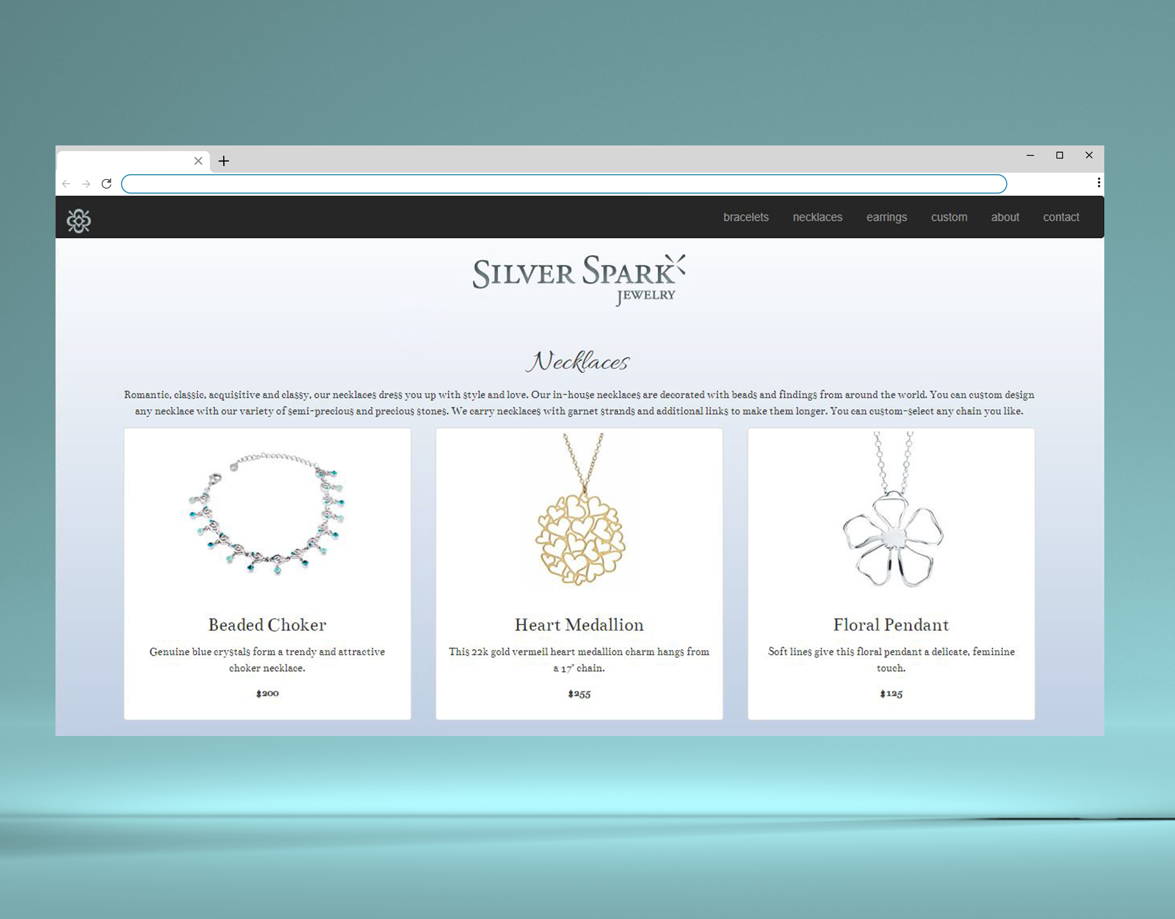Click the flower logo icon in navbar

coord(78,221)
